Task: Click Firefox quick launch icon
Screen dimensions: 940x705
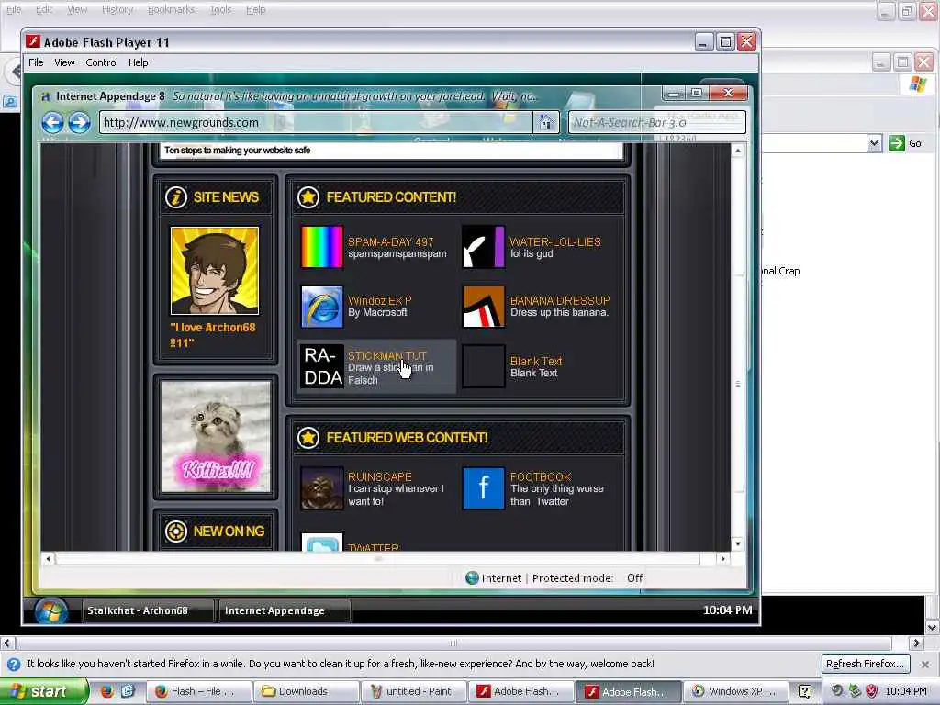Action: click(x=106, y=691)
